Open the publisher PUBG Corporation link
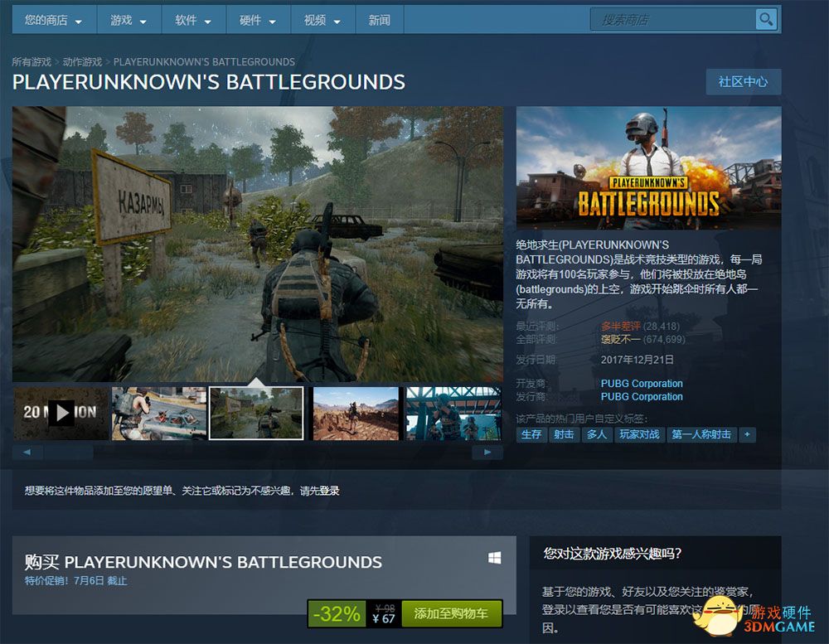 pos(642,396)
